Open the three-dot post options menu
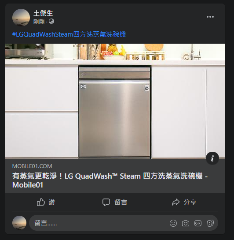This screenshot has width=234, height=240. click(x=210, y=17)
